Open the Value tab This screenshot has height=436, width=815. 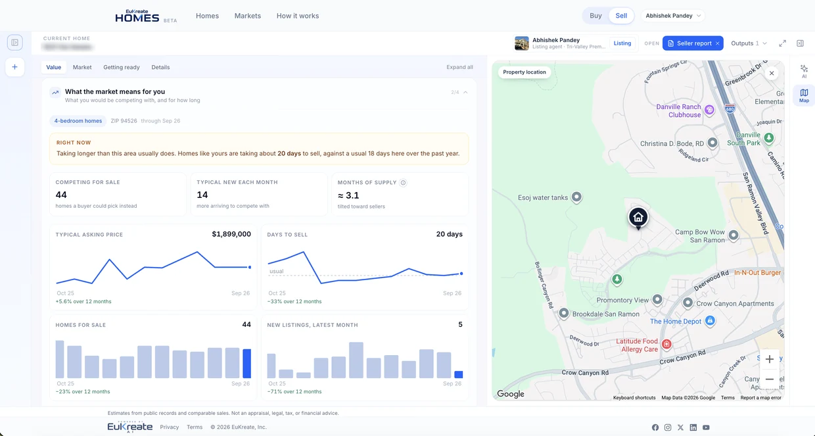click(54, 67)
